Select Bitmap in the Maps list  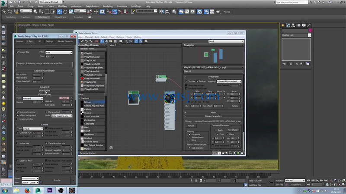click(87, 102)
